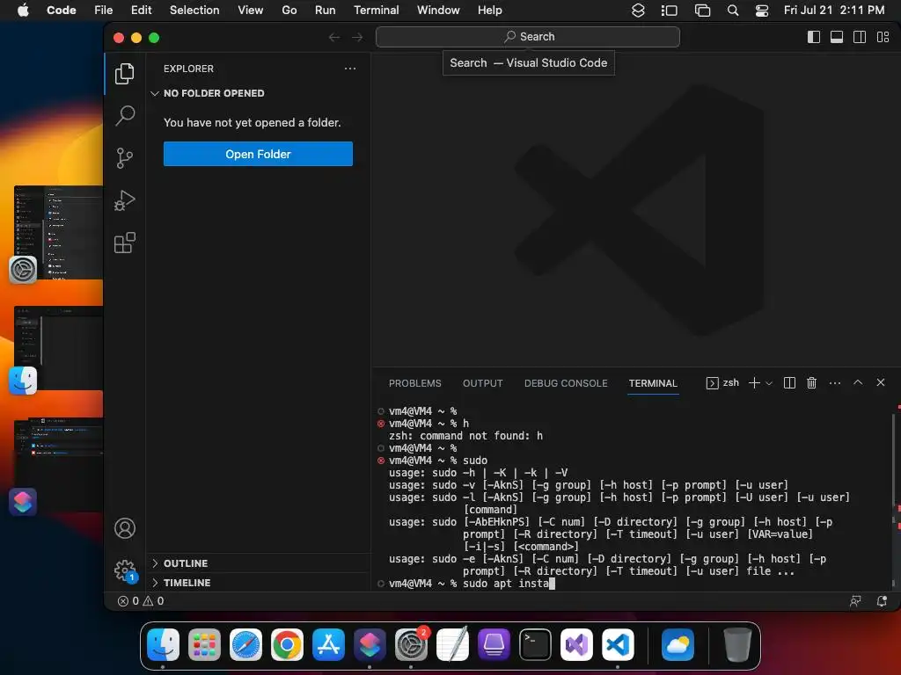This screenshot has width=901, height=675.
Task: Click the Search command center field
Action: click(528, 37)
